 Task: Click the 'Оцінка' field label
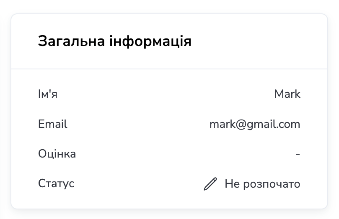click(57, 154)
